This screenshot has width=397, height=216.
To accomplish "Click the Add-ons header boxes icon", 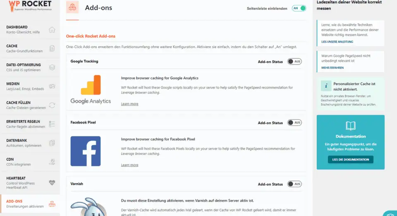I will pyautogui.click(x=72, y=8).
